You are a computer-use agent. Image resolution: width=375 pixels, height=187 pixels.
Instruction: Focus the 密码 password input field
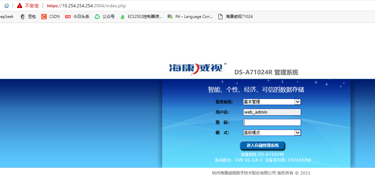(272, 122)
